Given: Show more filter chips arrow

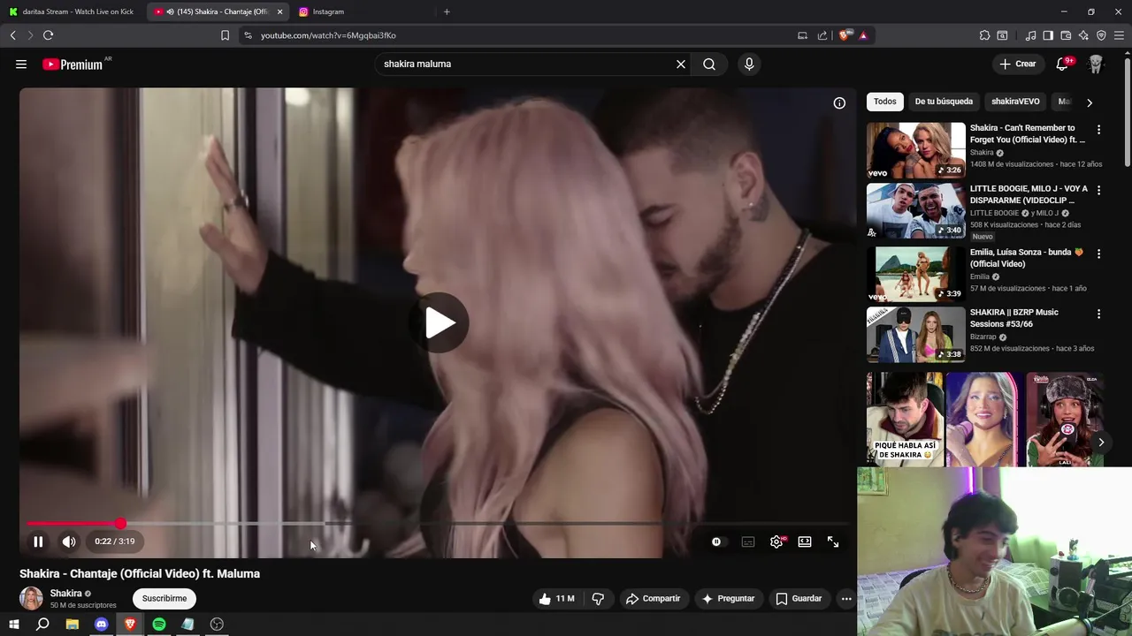Looking at the screenshot, I should click(1090, 102).
